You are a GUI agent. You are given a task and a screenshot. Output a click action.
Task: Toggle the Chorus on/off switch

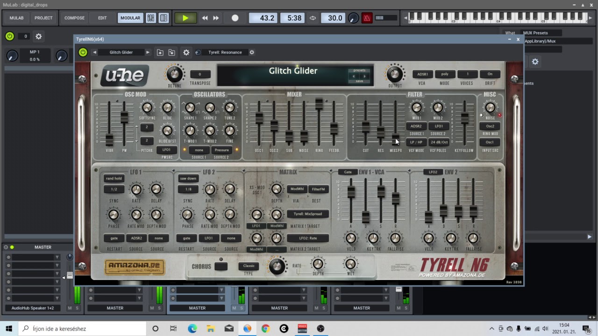click(x=221, y=266)
